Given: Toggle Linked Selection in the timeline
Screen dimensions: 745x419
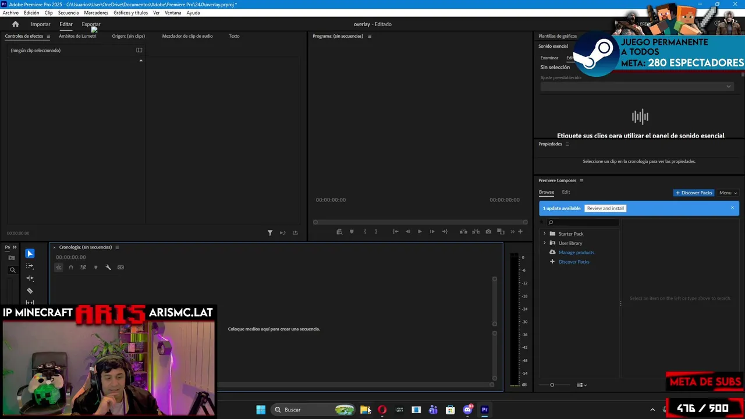Looking at the screenshot, I should click(83, 267).
